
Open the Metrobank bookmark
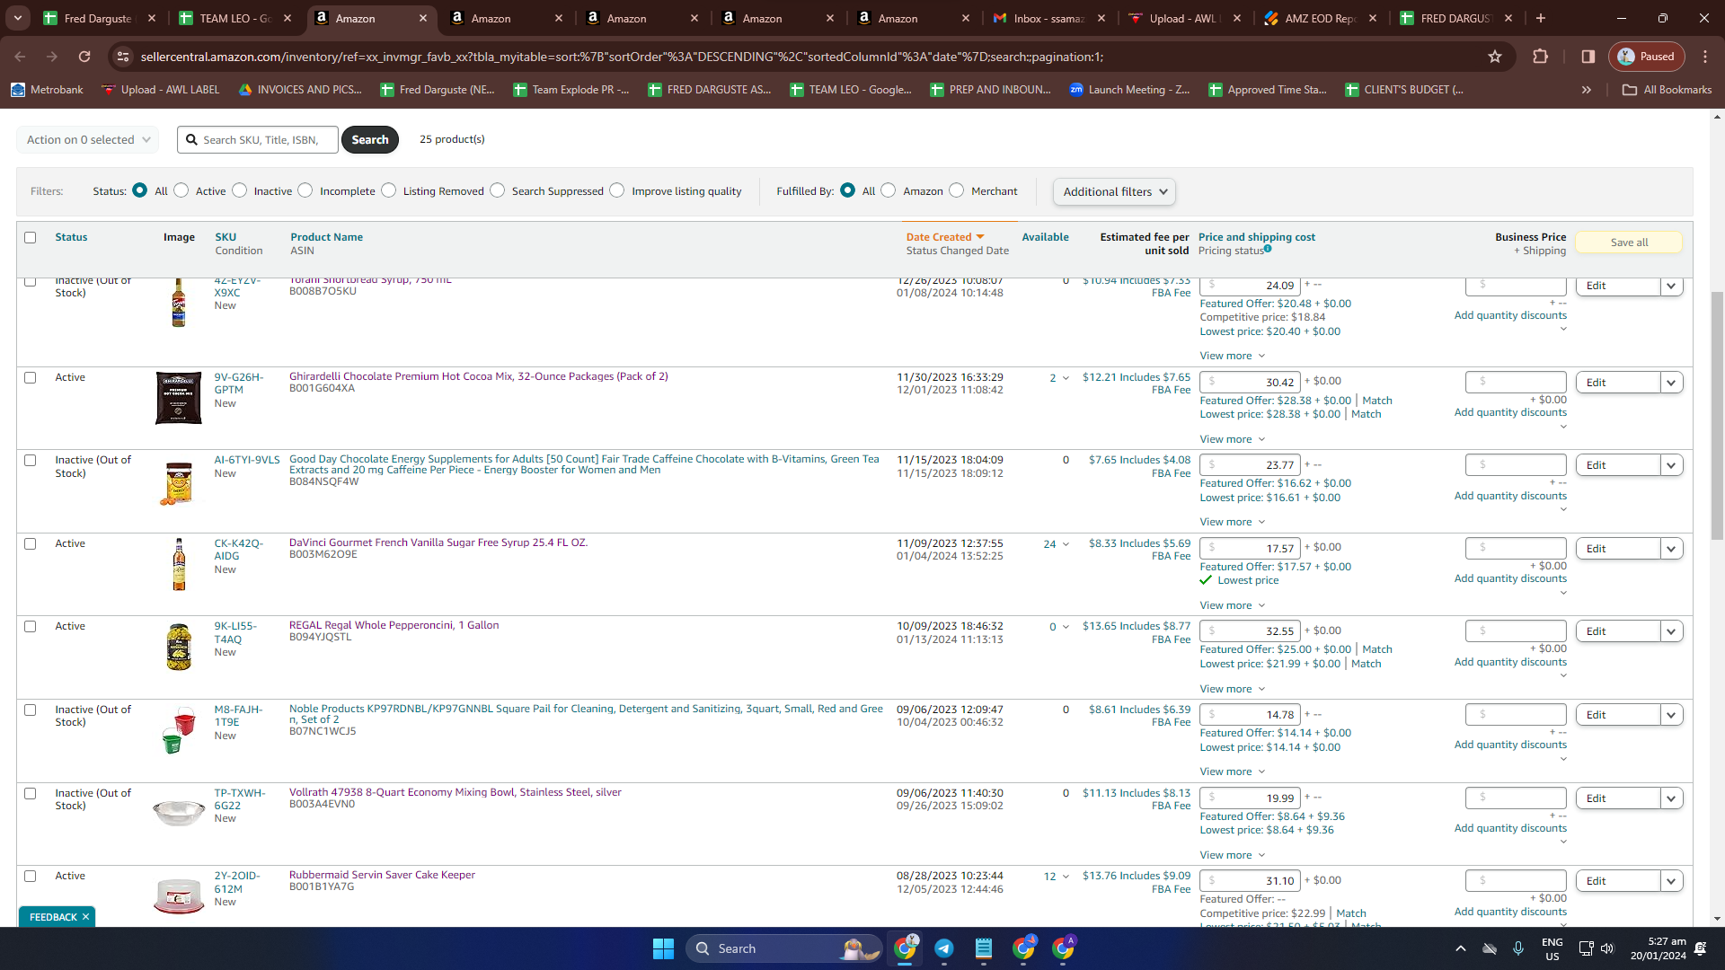tap(47, 90)
